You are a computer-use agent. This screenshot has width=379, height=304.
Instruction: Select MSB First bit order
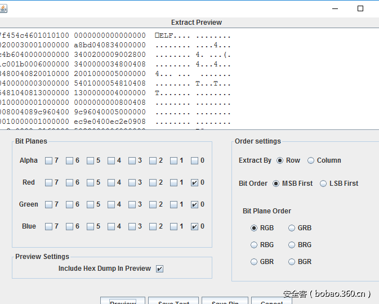[276, 184]
